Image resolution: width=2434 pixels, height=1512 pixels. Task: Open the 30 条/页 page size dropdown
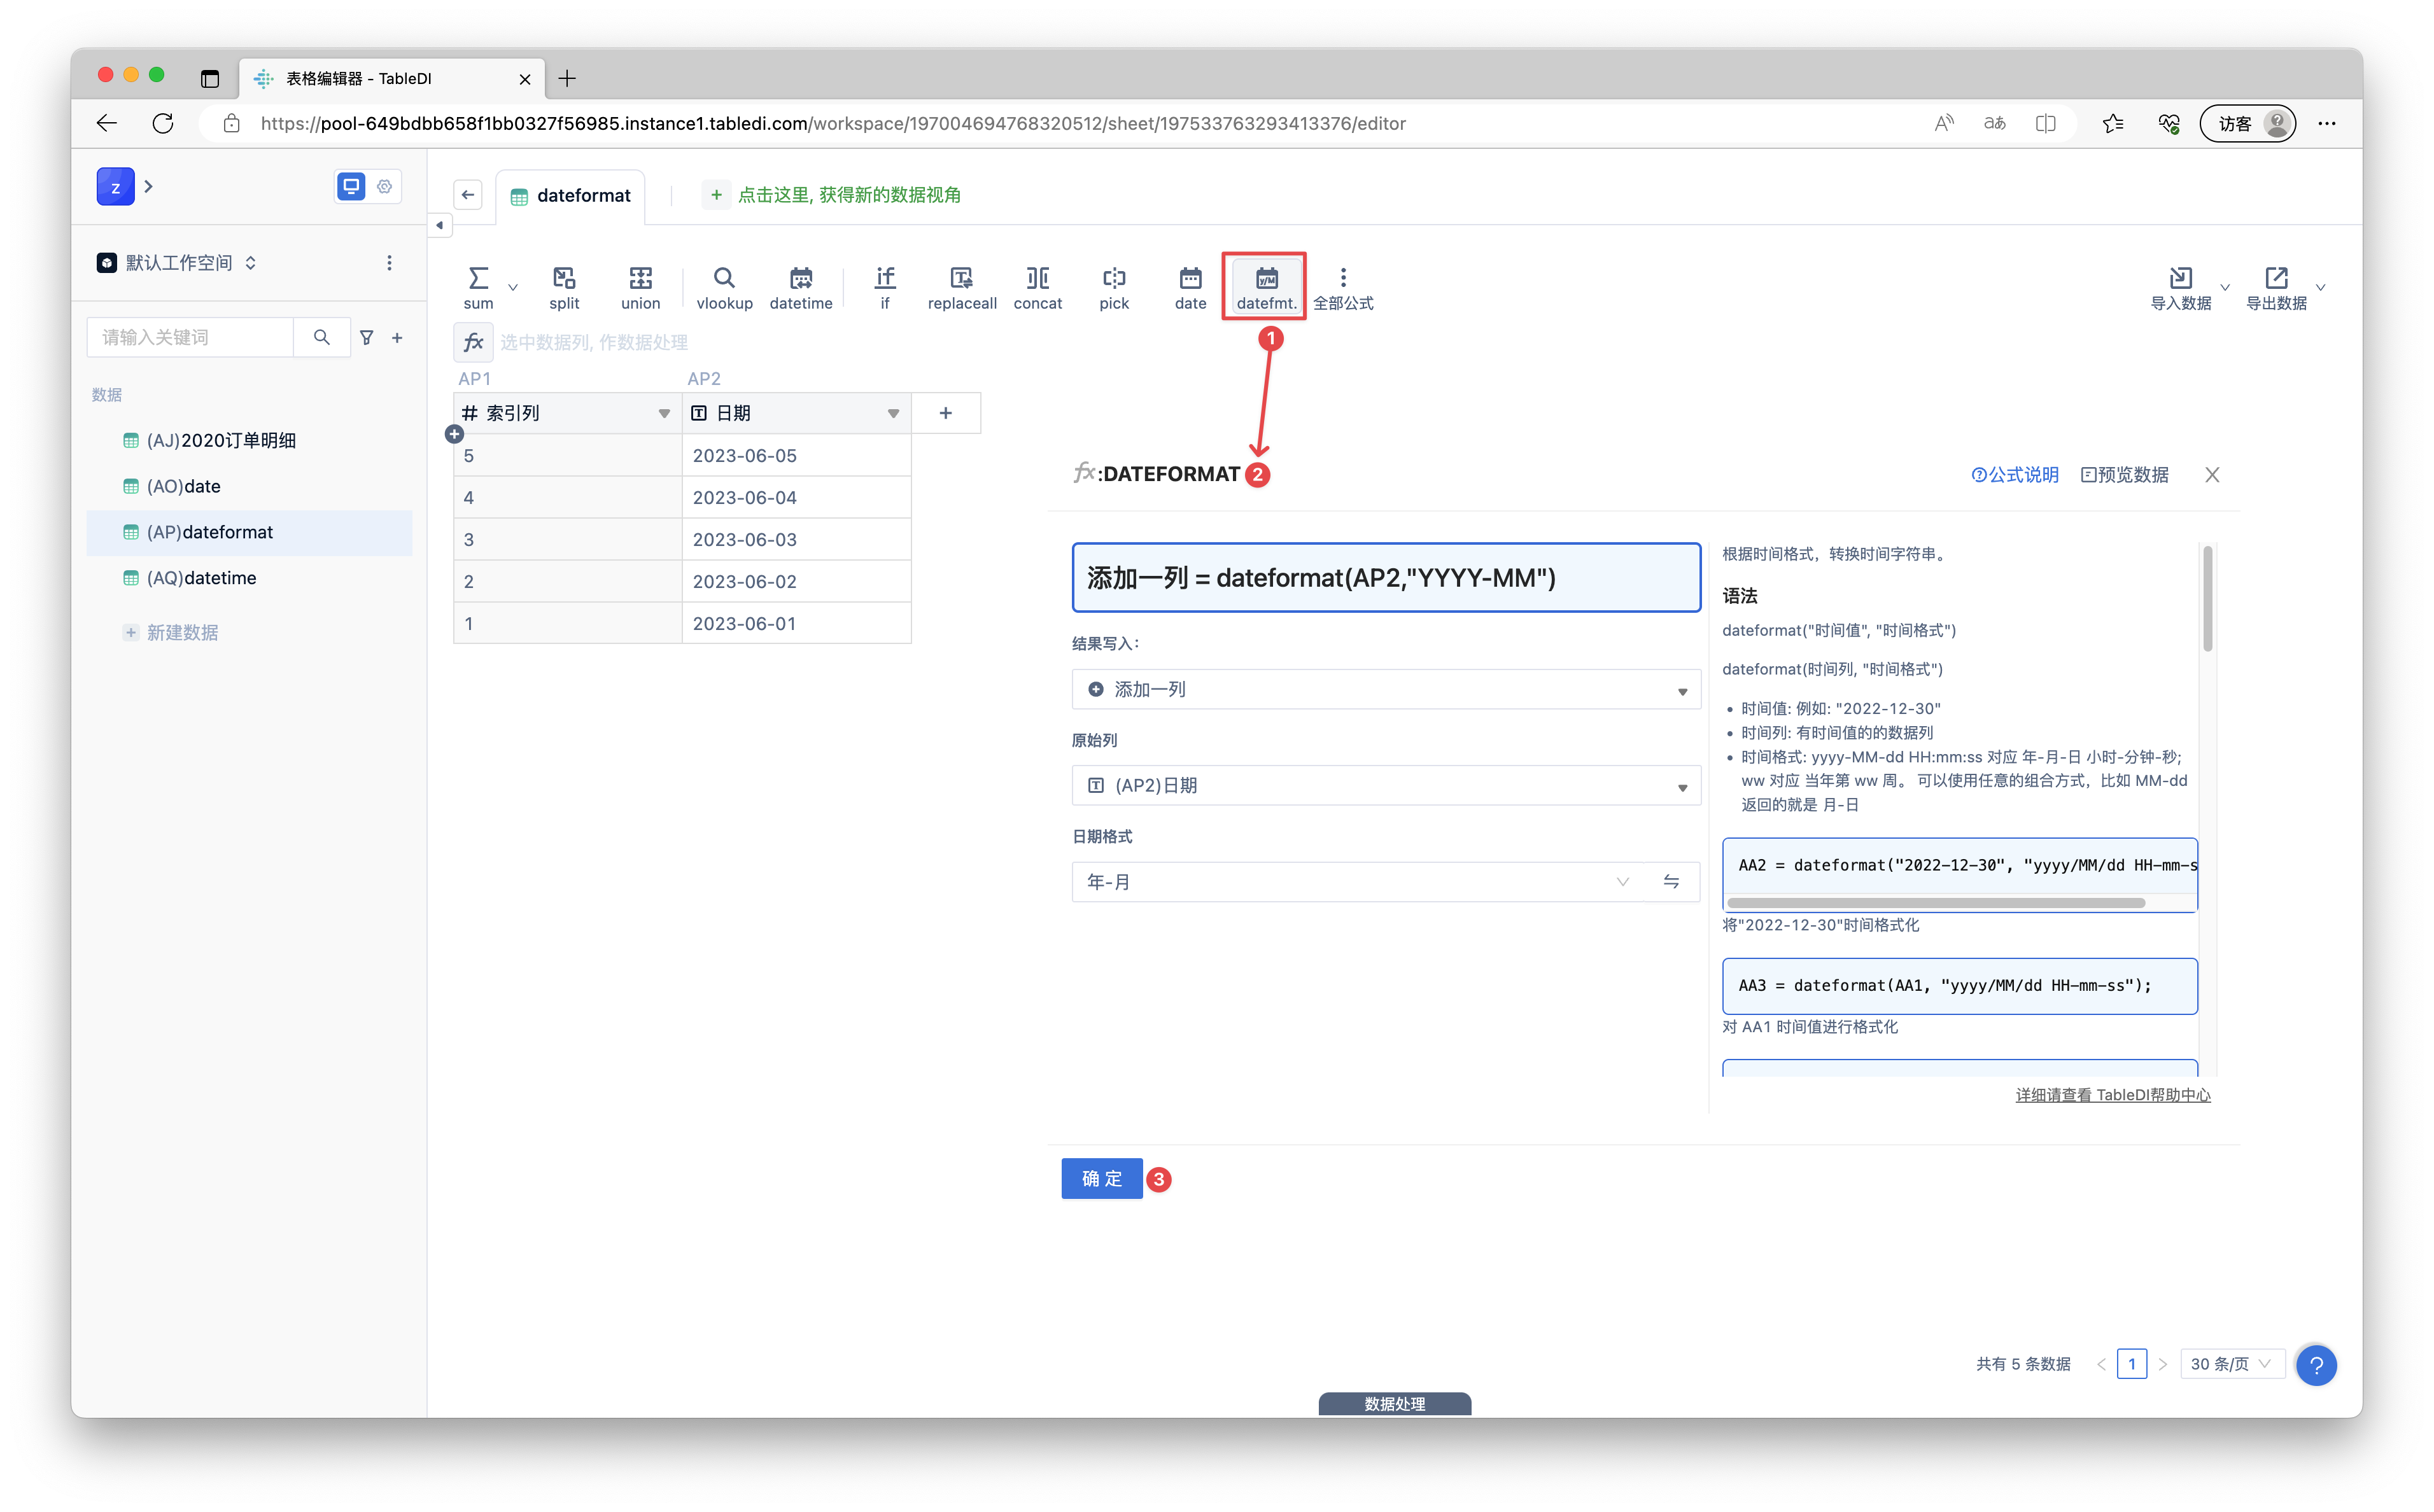(x=2232, y=1364)
